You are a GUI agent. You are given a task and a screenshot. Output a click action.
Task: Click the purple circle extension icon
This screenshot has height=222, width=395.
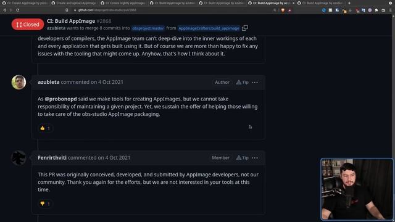coord(370,10)
